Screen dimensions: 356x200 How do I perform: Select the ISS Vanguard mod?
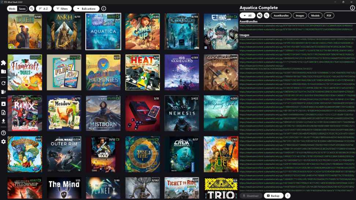tap(182, 72)
